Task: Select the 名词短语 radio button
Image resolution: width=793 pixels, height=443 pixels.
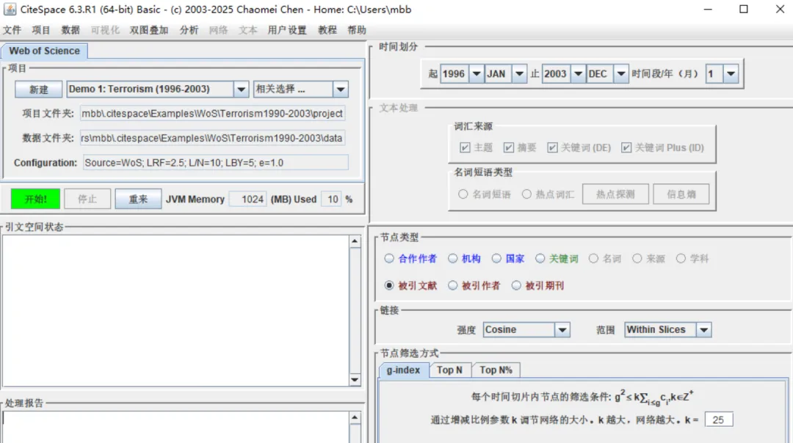Action: (x=463, y=194)
